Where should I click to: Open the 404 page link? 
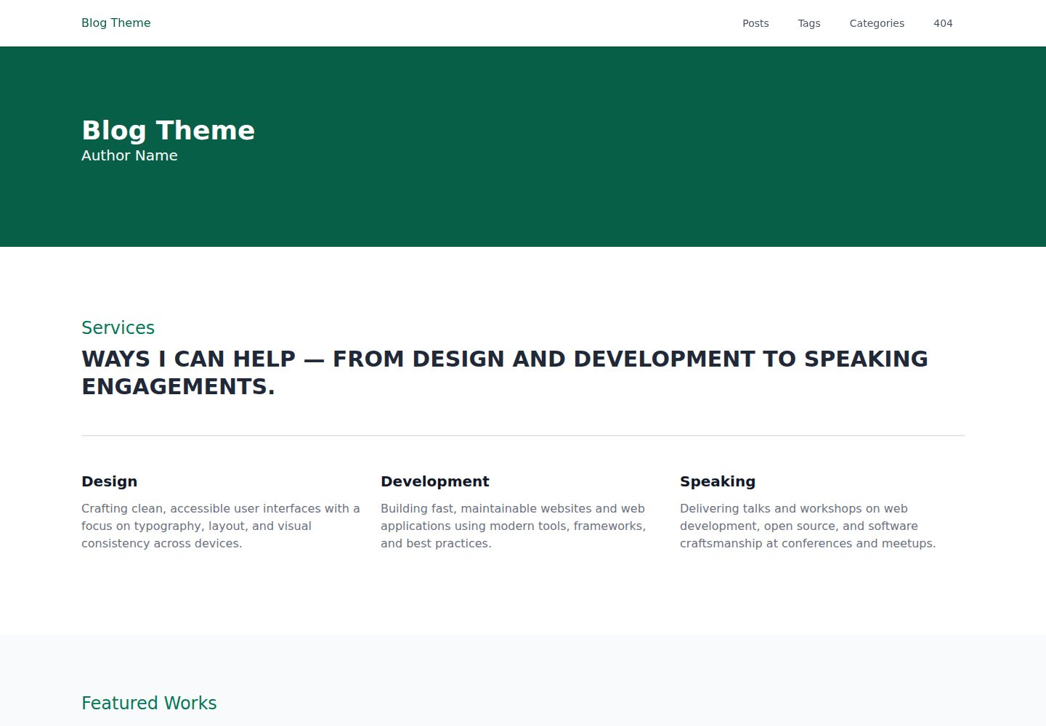[x=943, y=23]
